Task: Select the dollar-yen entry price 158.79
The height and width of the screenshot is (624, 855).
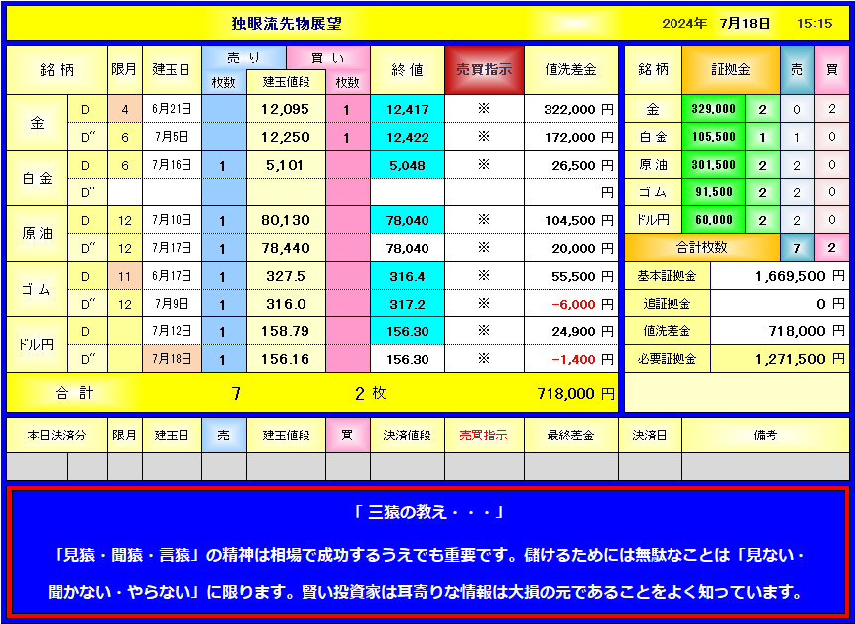Action: (287, 331)
